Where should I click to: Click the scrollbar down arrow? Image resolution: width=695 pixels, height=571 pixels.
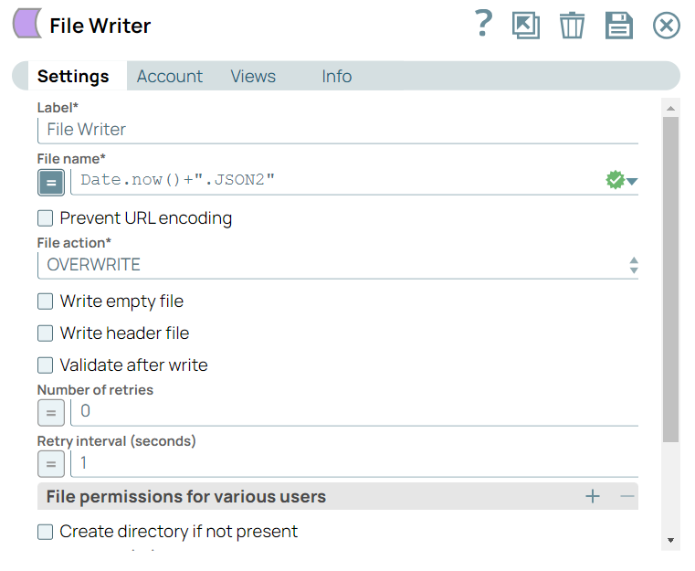671,541
